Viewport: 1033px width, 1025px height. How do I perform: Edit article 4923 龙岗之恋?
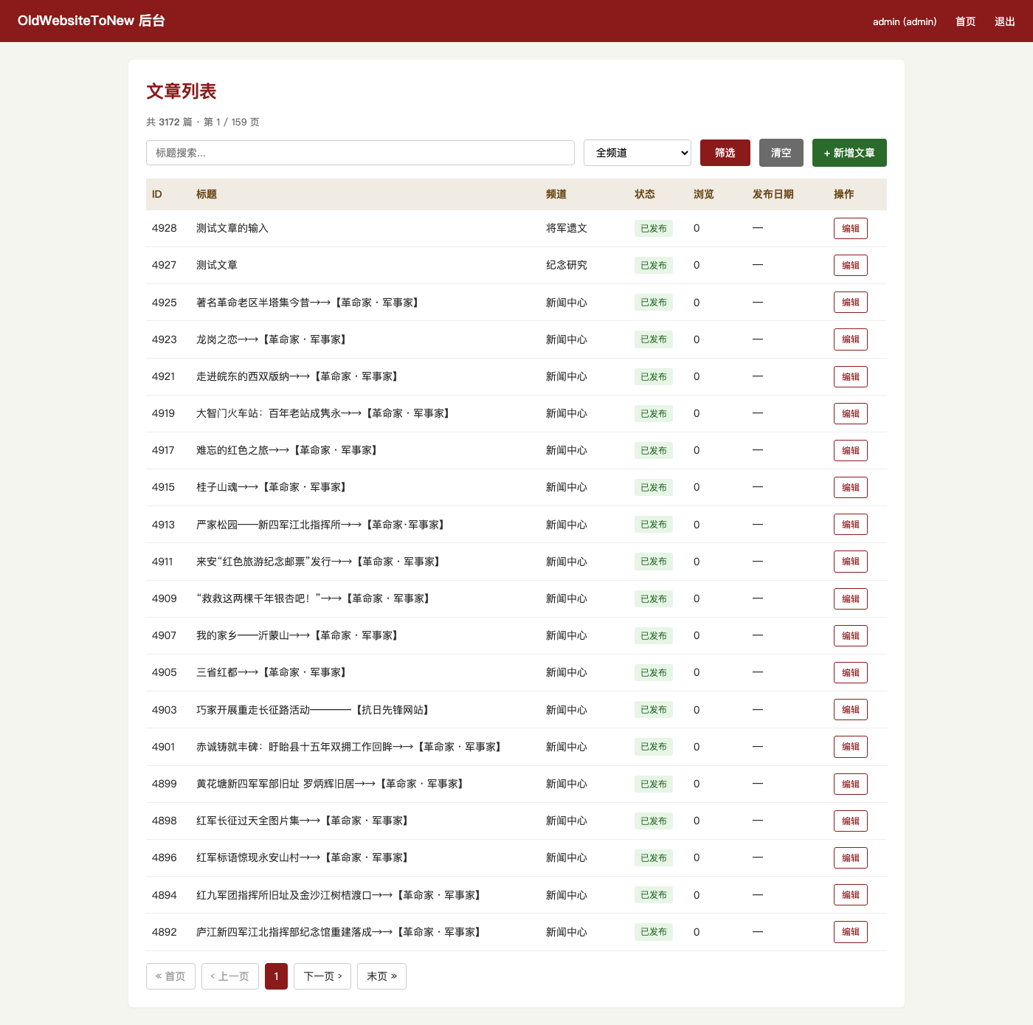click(851, 339)
